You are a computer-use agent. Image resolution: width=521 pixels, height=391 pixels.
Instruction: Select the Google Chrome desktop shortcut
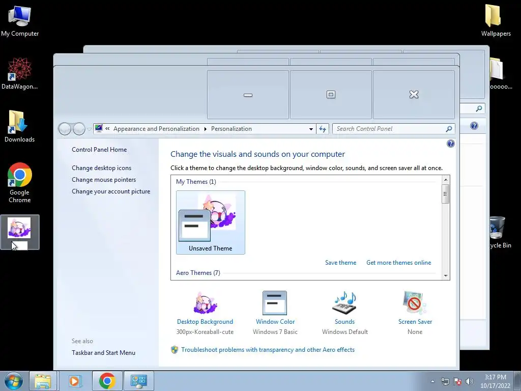coord(20,183)
